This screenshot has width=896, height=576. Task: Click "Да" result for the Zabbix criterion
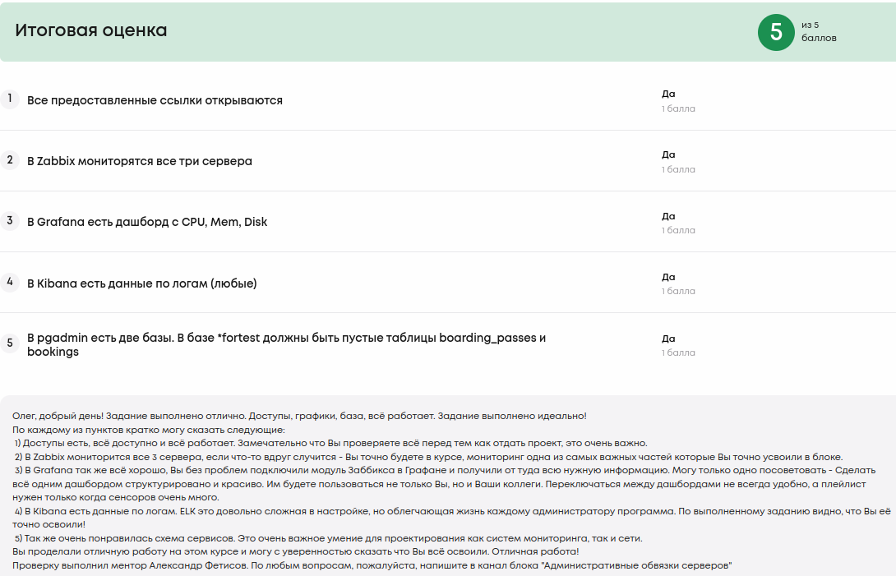coord(668,154)
